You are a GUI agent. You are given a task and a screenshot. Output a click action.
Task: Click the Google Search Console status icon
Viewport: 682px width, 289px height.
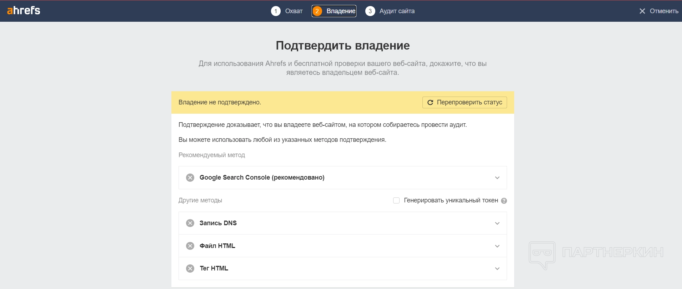[190, 177]
